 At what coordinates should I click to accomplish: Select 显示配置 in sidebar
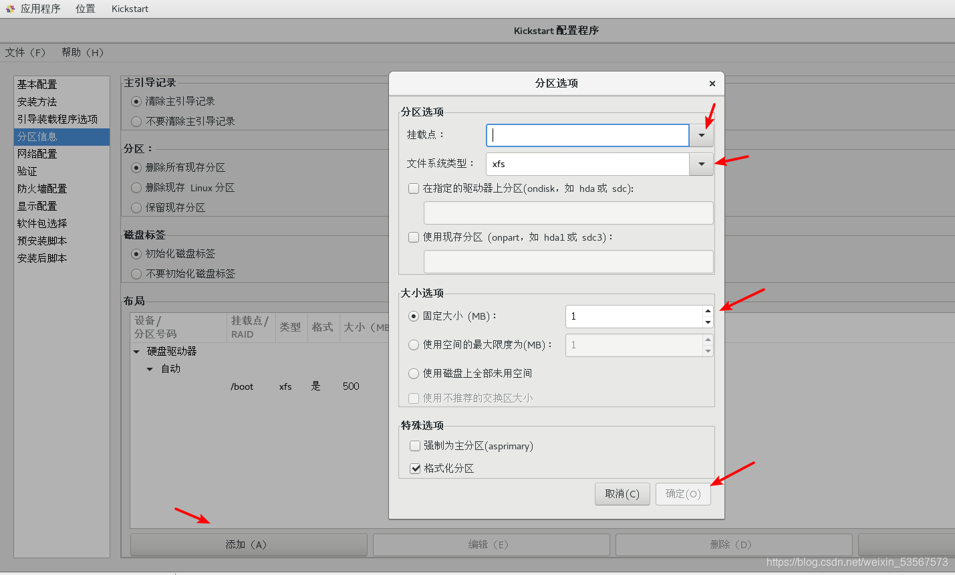(x=61, y=206)
